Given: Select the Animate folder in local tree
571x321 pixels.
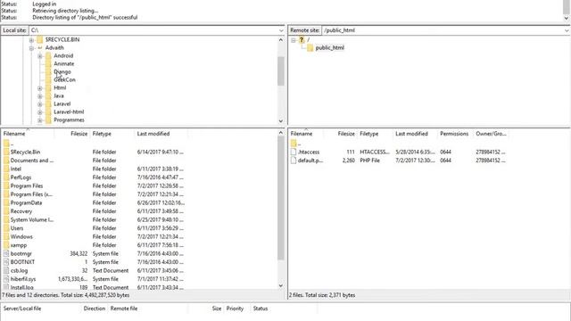Looking at the screenshot, I should pyautogui.click(x=63, y=63).
